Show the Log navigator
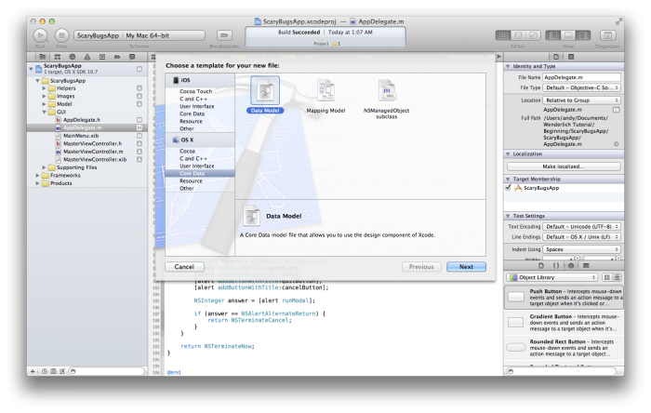 pos(132,57)
